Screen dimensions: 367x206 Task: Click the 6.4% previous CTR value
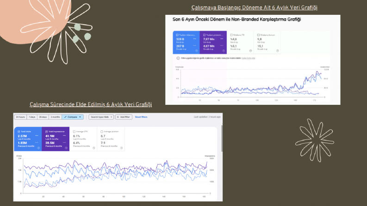76,143
